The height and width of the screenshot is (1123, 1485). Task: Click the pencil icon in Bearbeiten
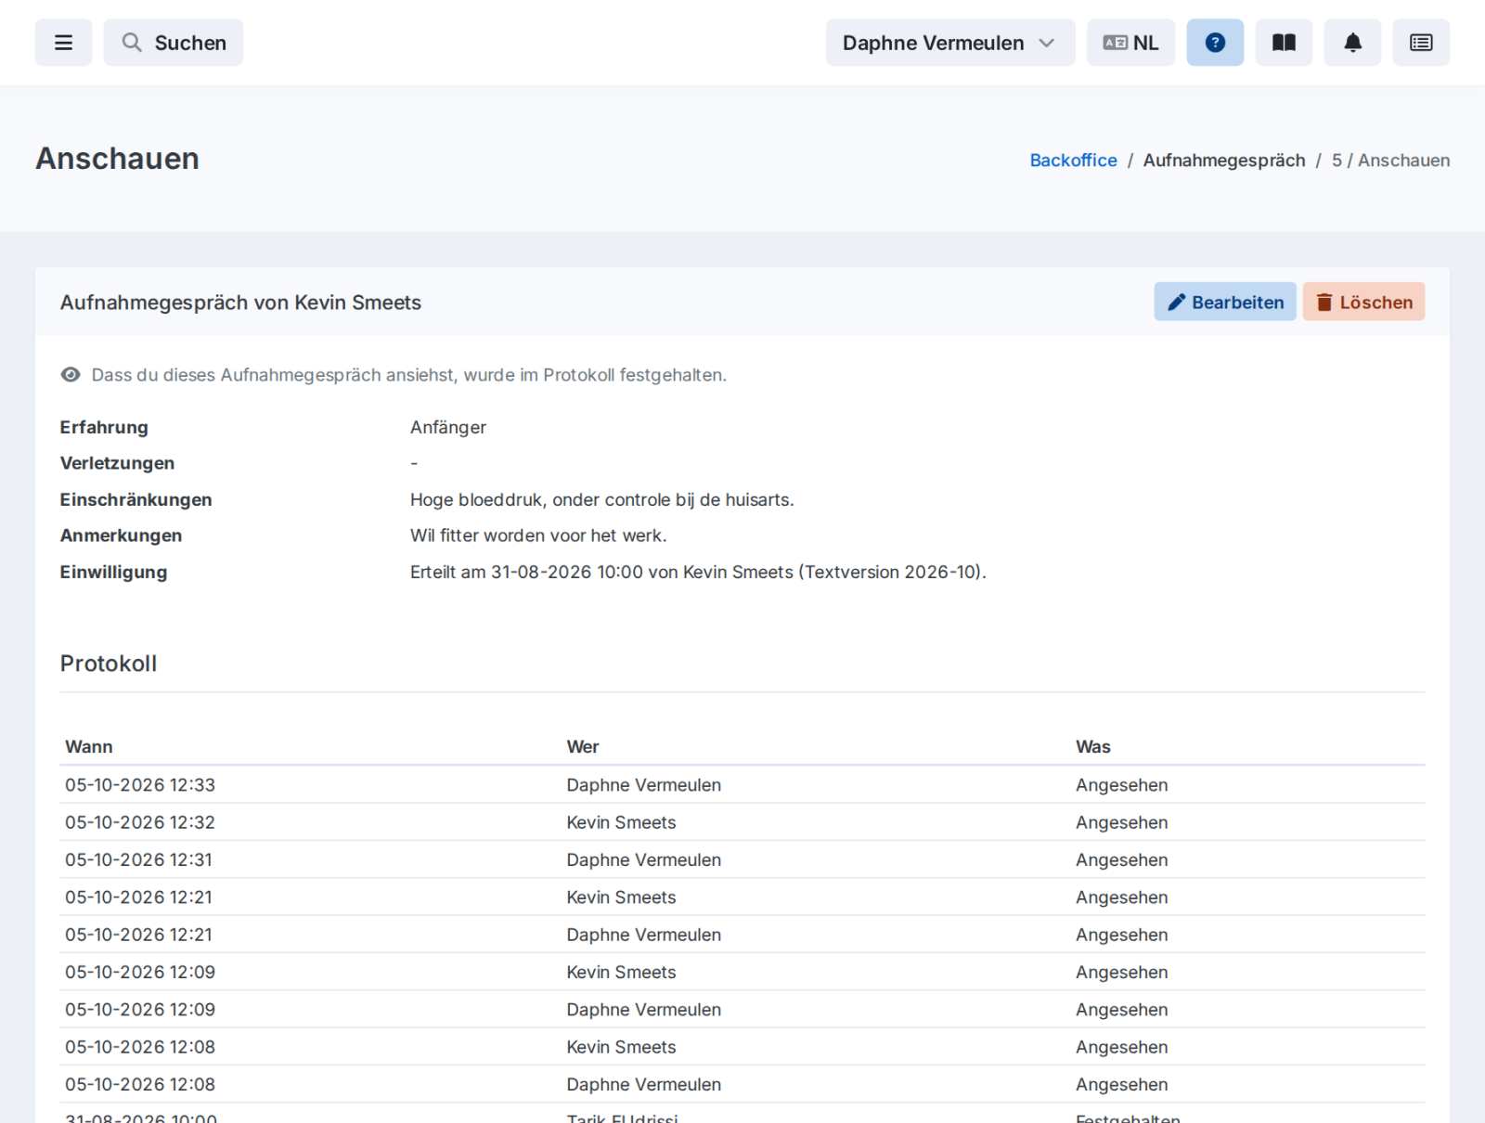pos(1176,303)
